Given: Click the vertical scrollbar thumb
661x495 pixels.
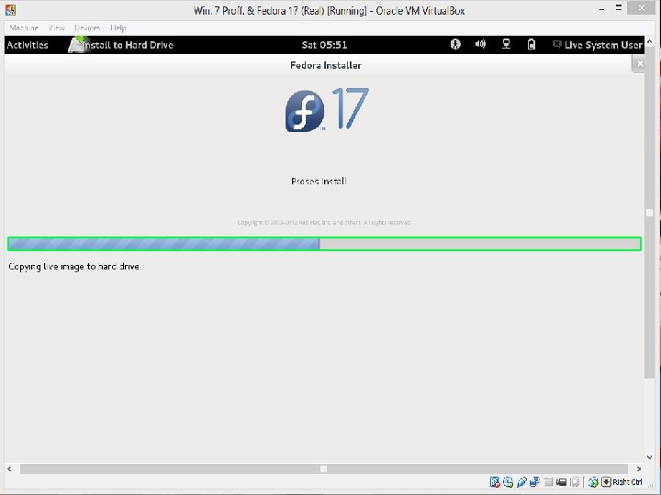Looking at the screenshot, I should click(x=650, y=213).
